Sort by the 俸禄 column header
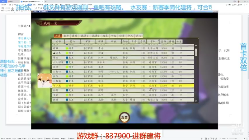The height and width of the screenshot is (140, 249). tap(172, 41)
